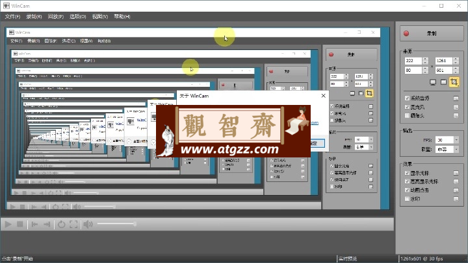Toggle the 显示光标 checkbox
The image size is (468, 263).
407,173
